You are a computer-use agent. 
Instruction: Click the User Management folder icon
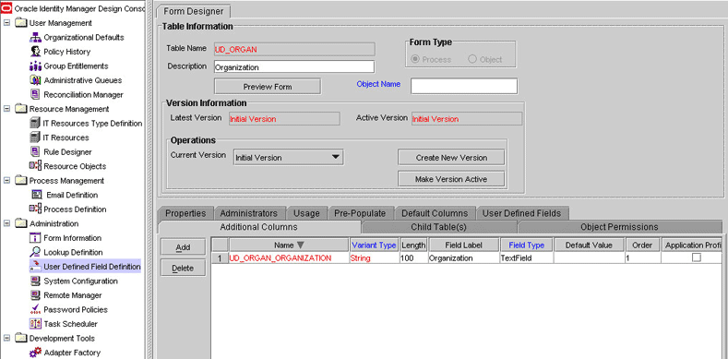coord(21,23)
